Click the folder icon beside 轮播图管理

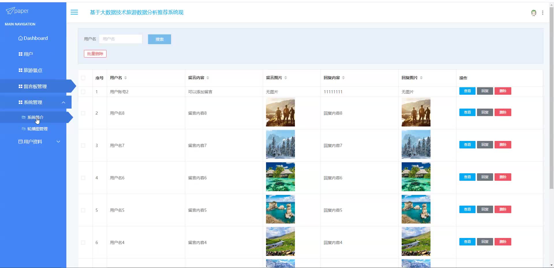click(24, 129)
